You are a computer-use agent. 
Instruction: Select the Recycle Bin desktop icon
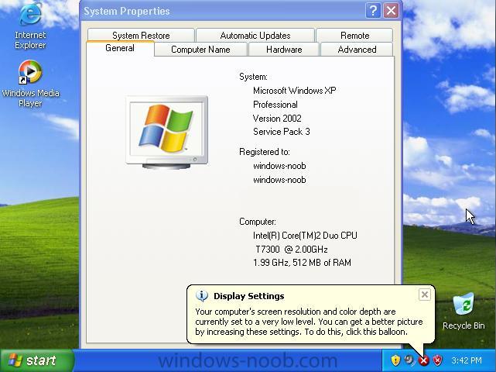point(464,311)
